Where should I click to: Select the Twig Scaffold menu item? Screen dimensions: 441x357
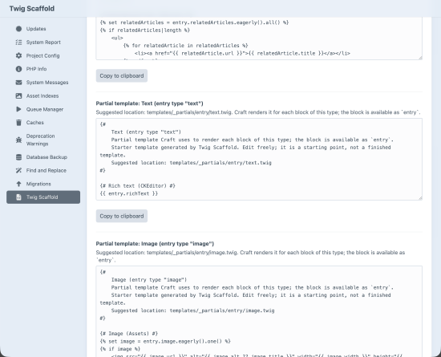click(43, 197)
